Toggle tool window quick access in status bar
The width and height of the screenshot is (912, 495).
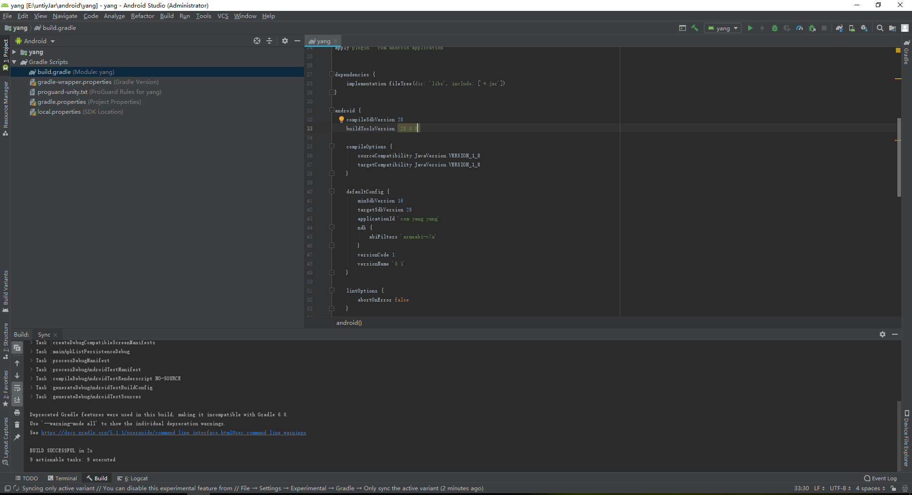(x=7, y=488)
